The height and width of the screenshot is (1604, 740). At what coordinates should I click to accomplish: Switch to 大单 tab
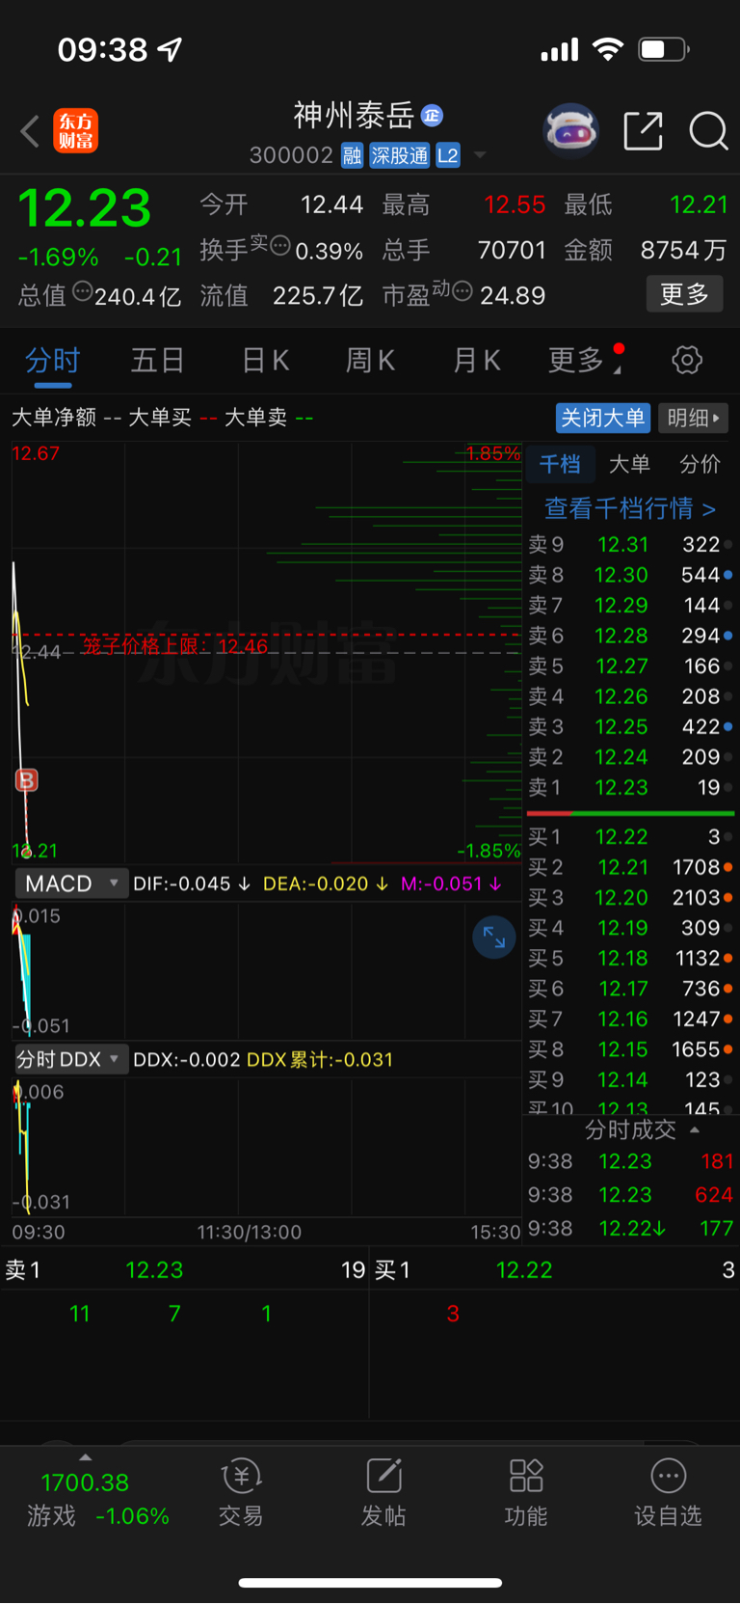tap(630, 465)
